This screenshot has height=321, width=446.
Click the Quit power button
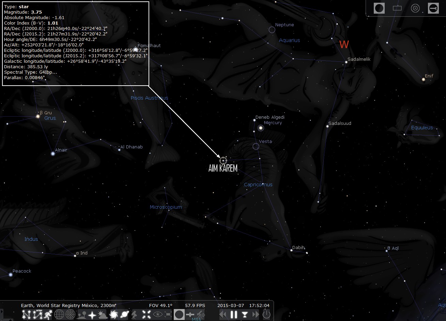266,315
